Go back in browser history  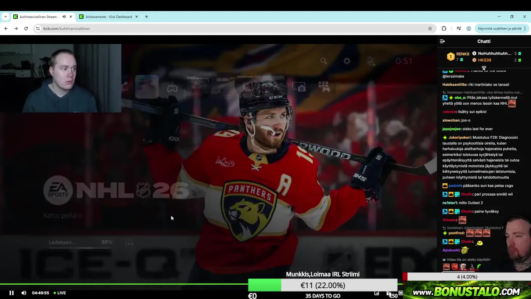[x=6, y=28]
